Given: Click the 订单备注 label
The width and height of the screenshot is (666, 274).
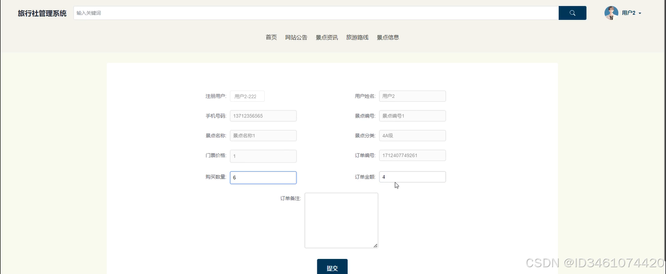Looking at the screenshot, I should coord(291,199).
